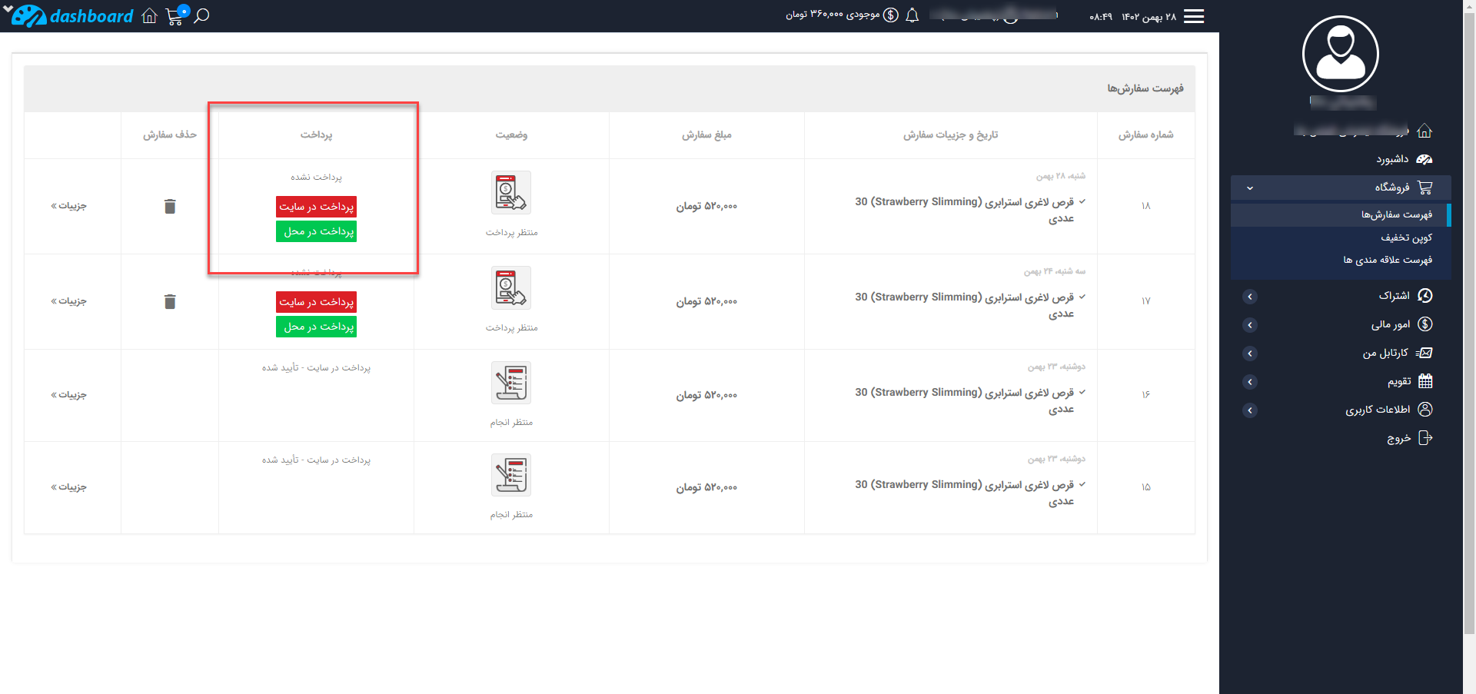Expand the امور مالی section
This screenshot has width=1476, height=694.
1251,324
